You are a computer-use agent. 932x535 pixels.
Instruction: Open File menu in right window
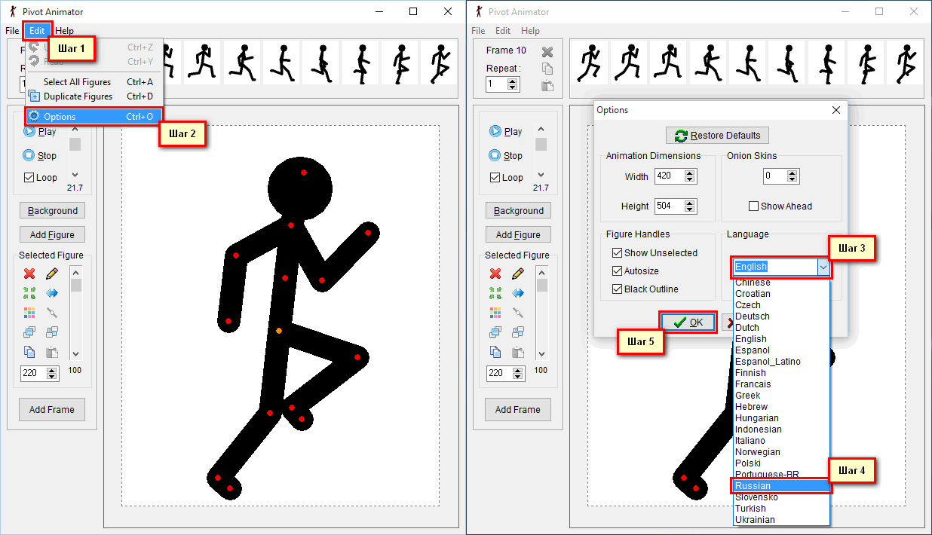[478, 31]
